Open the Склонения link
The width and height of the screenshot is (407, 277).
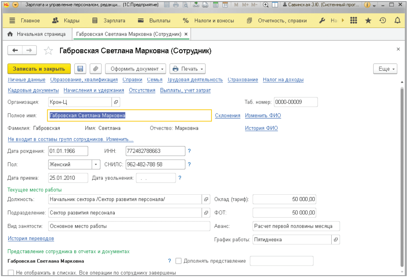click(228, 115)
